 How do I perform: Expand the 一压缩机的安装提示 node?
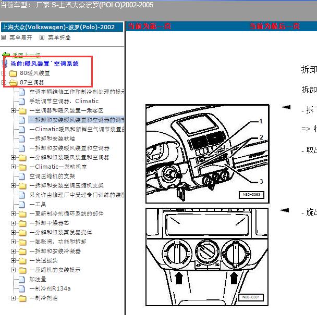coord(13,270)
